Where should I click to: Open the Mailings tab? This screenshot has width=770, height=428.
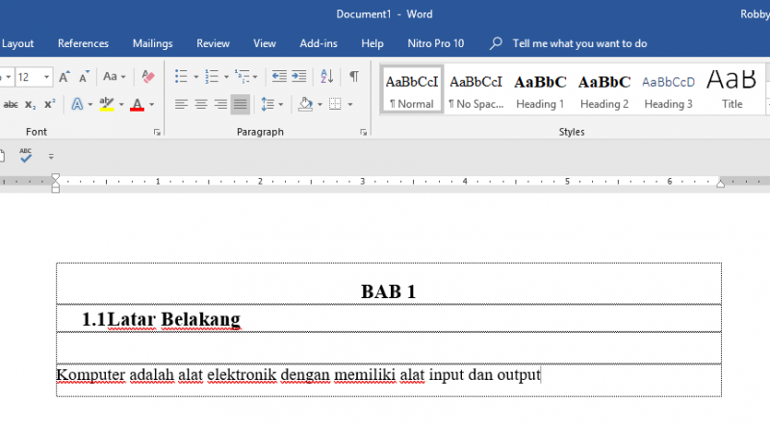click(x=153, y=43)
